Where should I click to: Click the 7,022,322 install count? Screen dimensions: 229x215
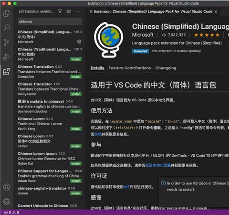coord(177,35)
